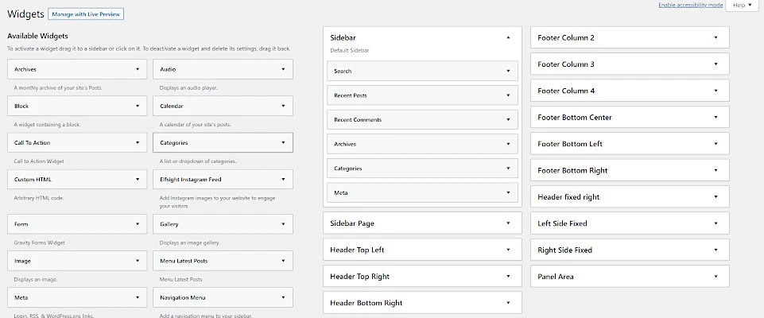The image size is (764, 318).
Task: Expand the available Categories widget arrow
Action: point(283,142)
